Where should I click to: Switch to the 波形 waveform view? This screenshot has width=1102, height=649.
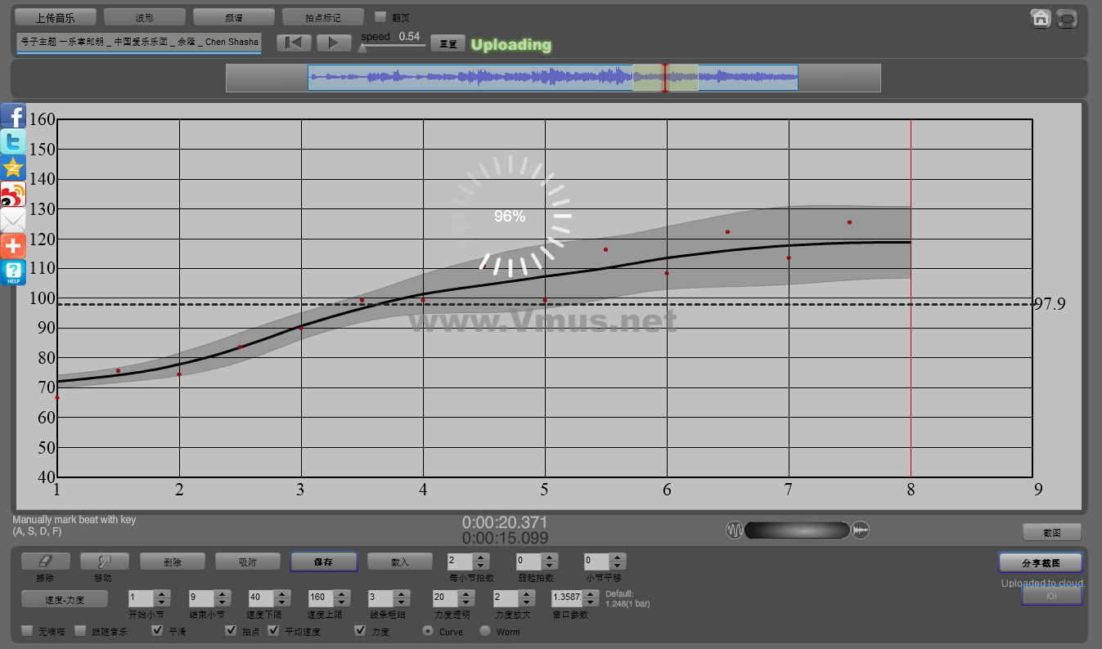coord(145,17)
